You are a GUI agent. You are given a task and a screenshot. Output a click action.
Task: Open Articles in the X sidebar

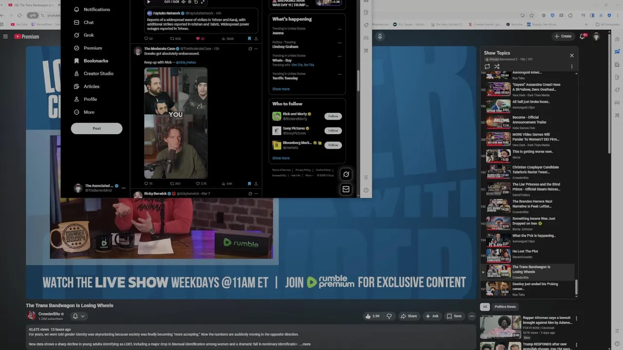pos(86,87)
